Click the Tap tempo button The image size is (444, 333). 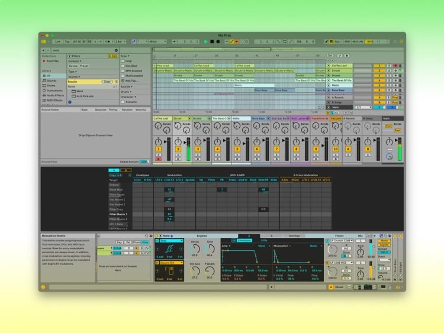67,42
